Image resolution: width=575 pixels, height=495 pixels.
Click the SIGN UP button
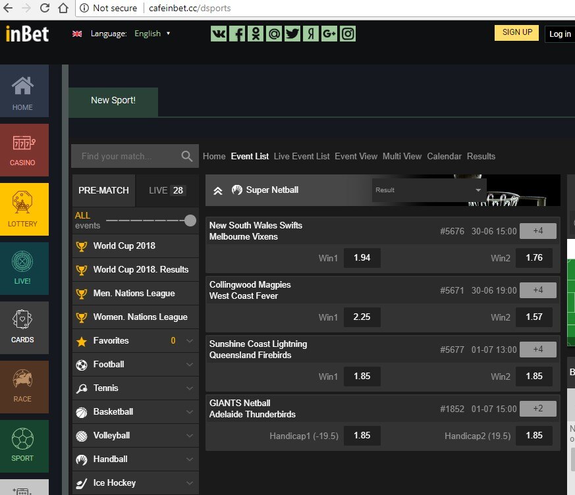coord(516,32)
